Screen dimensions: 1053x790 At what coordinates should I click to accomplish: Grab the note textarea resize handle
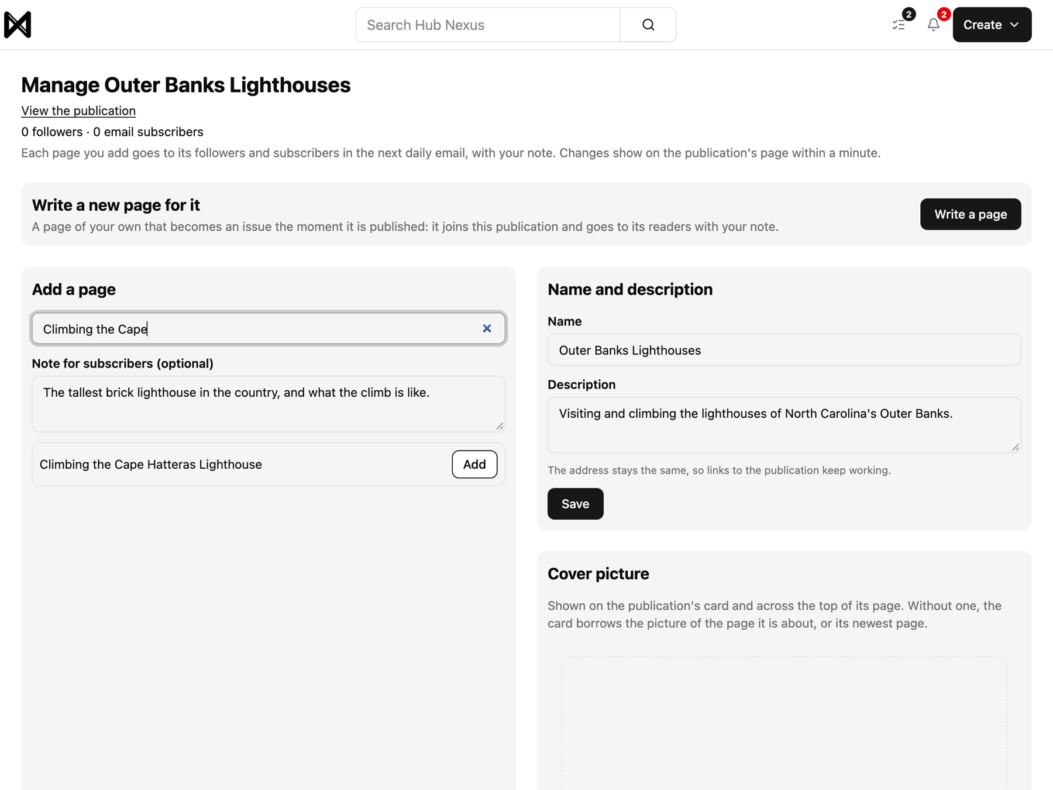pos(500,426)
